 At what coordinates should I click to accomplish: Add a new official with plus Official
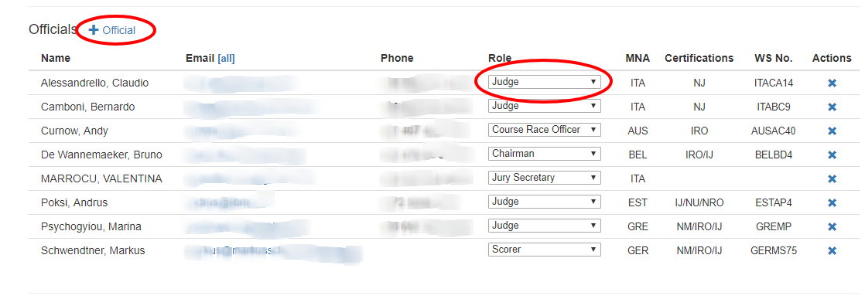tap(112, 30)
